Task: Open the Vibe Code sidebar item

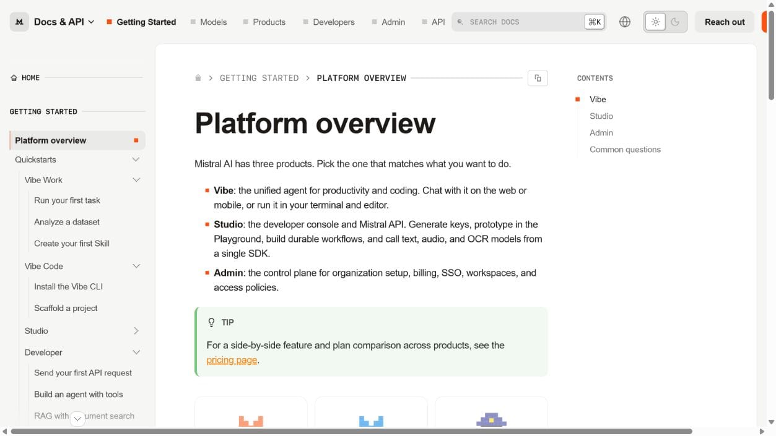Action: [43, 266]
